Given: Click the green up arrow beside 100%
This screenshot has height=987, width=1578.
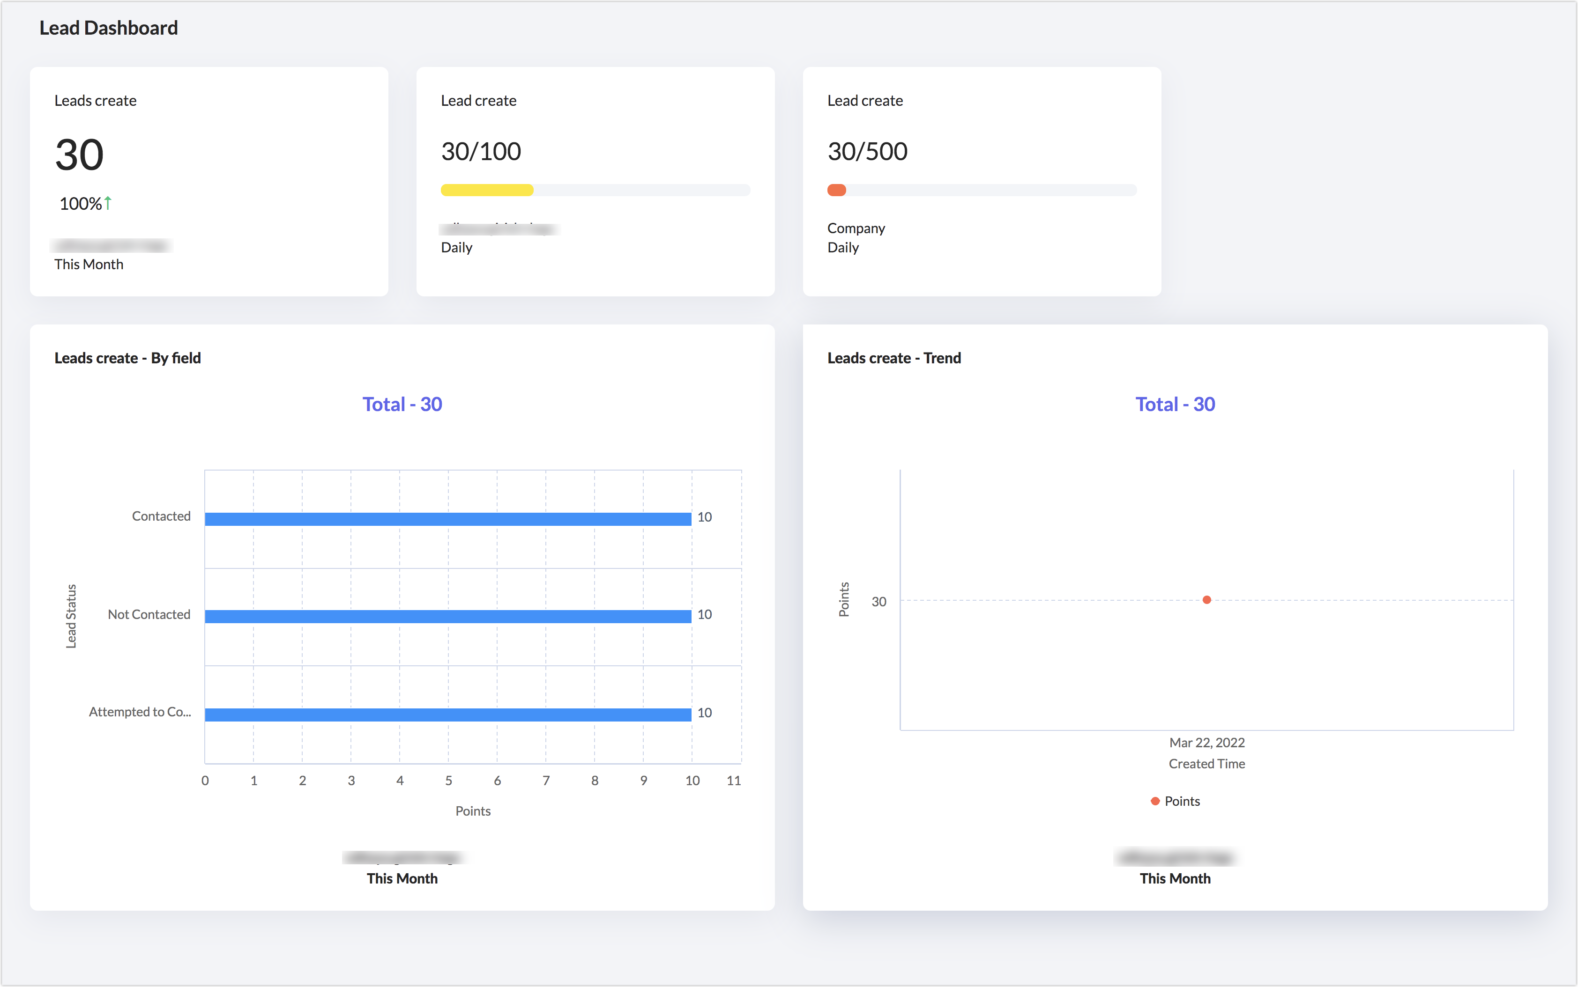Looking at the screenshot, I should point(108,203).
